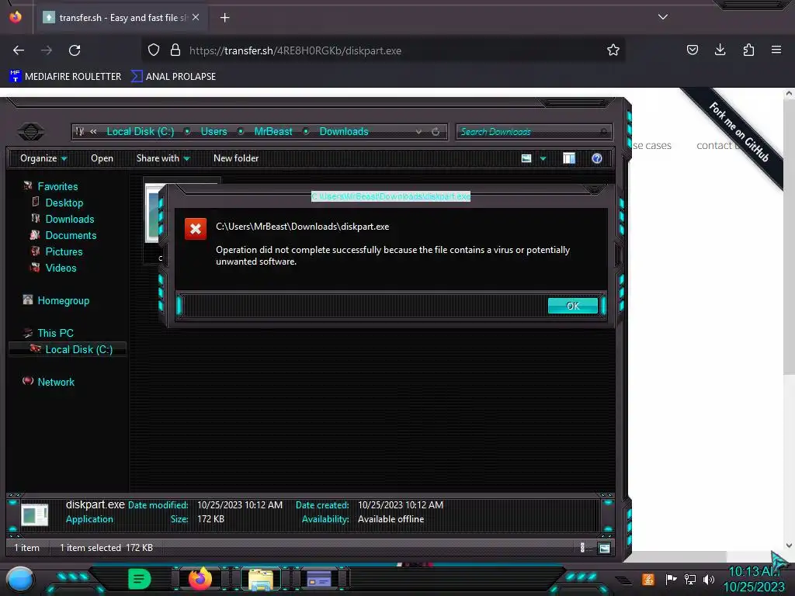Open Firefox extensions menu
This screenshot has width=795, height=596.
pos(748,50)
